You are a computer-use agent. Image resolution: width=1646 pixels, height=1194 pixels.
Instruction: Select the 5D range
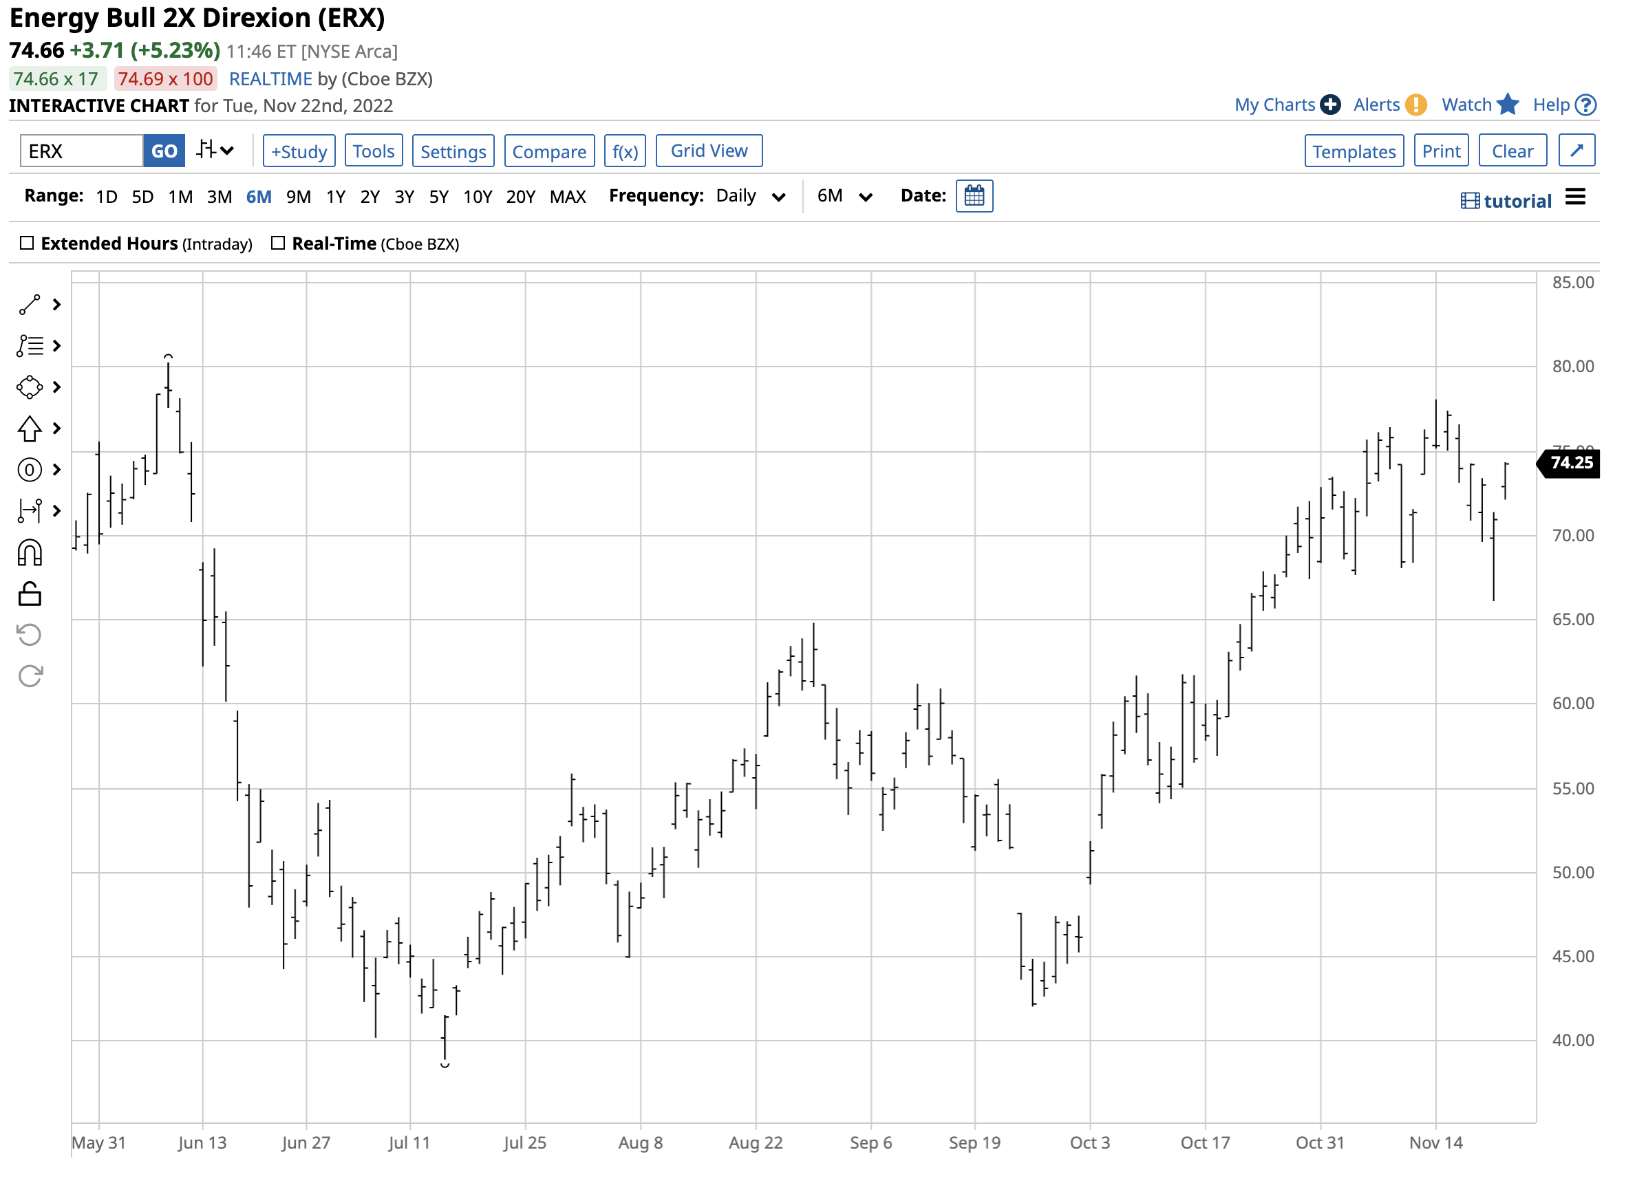(143, 197)
